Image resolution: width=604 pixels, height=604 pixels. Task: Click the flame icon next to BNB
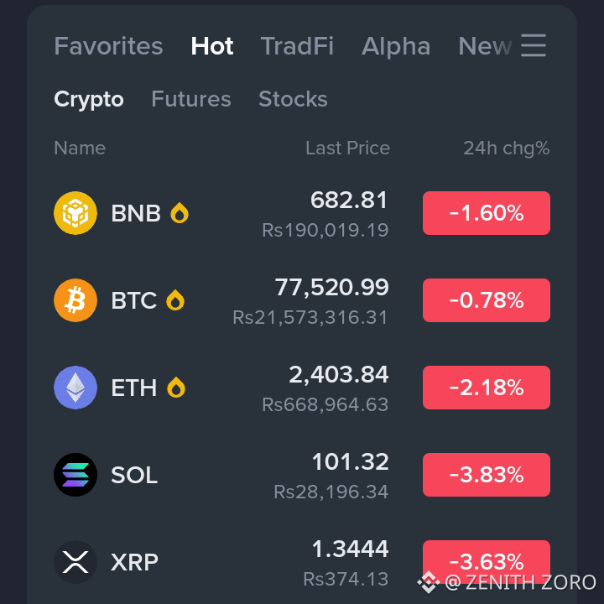[x=180, y=213]
